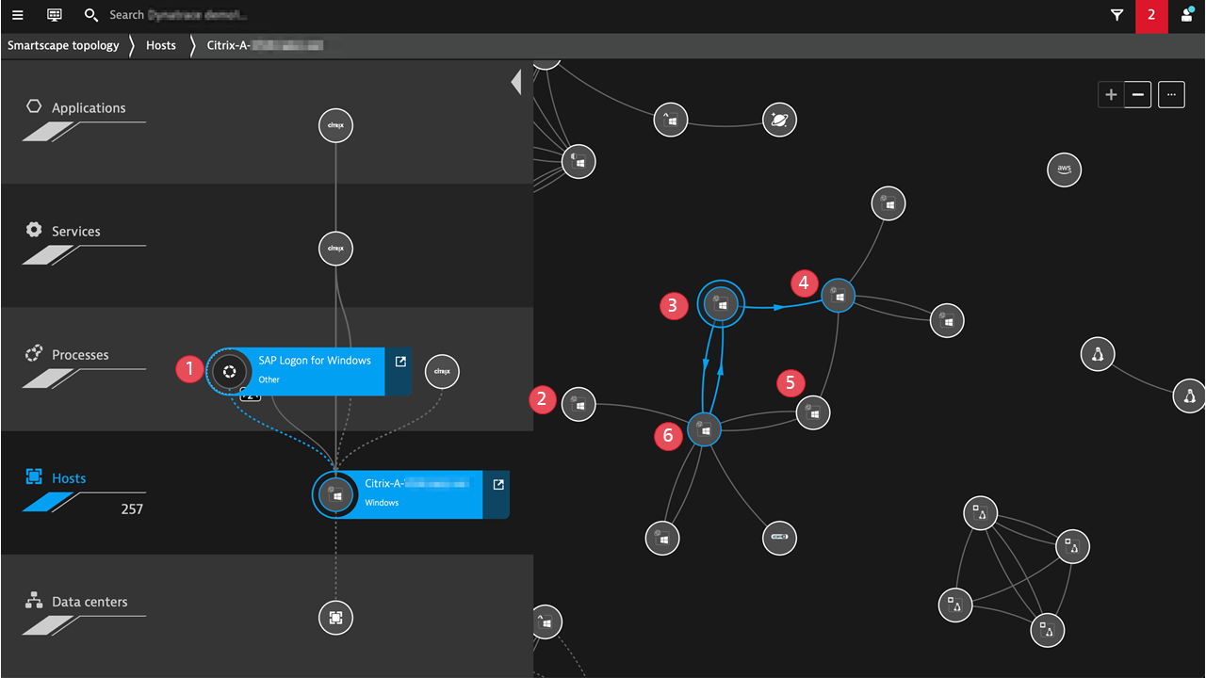1206x678 pixels.
Task: Open the user account icon
Action: point(1186,15)
